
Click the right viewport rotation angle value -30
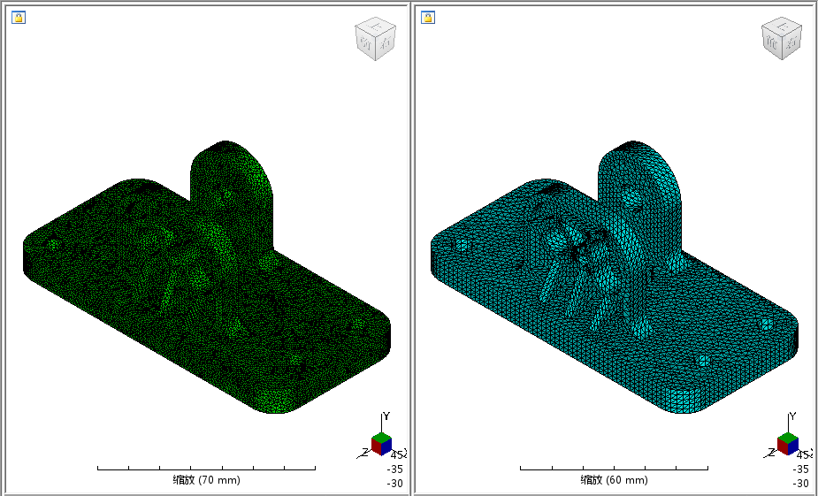coord(801,484)
